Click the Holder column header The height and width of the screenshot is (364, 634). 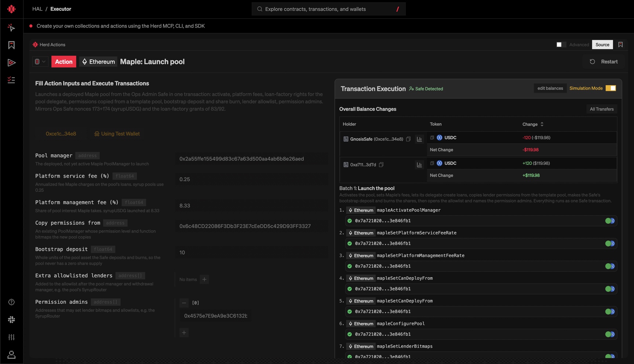(349, 125)
